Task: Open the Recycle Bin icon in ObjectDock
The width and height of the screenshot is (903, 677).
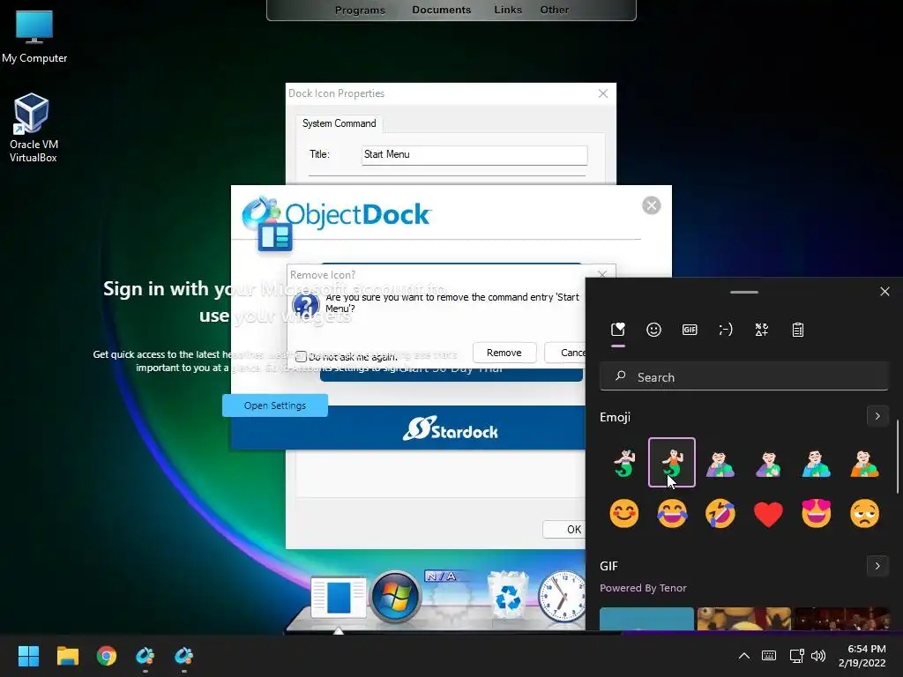Action: pyautogui.click(x=508, y=595)
